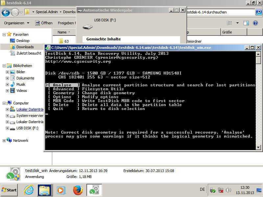The width and height of the screenshot is (263, 197).
Task: Open Explorer help question mark icon
Action: click(255, 23)
